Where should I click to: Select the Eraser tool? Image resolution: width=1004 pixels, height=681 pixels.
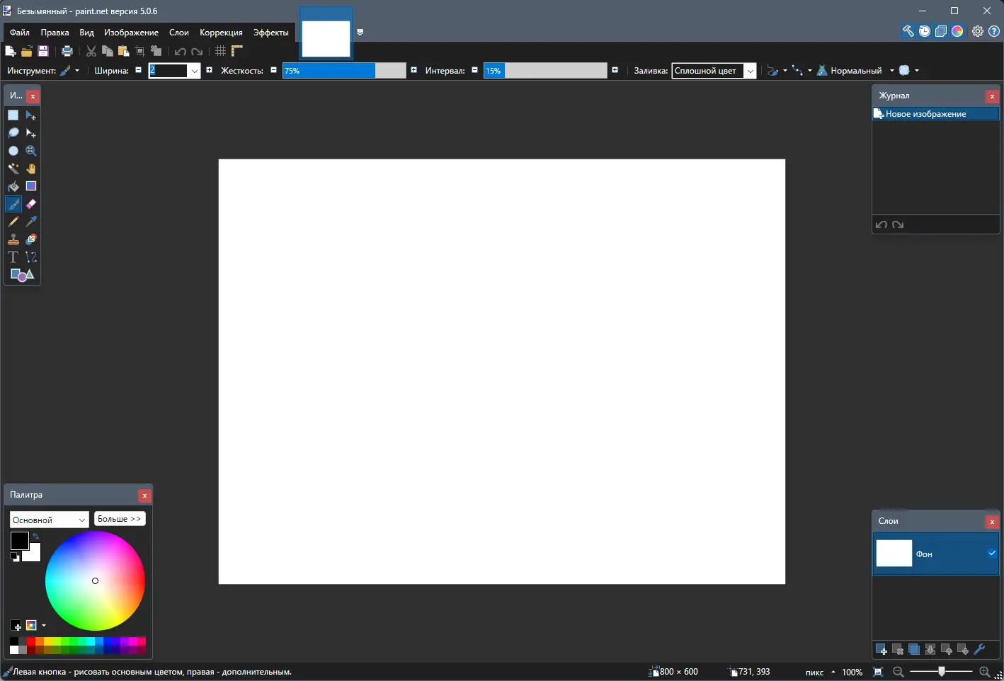click(31, 204)
